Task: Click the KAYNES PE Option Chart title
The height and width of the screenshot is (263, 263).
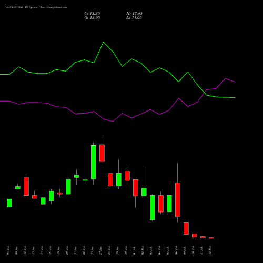Action: click(37, 8)
